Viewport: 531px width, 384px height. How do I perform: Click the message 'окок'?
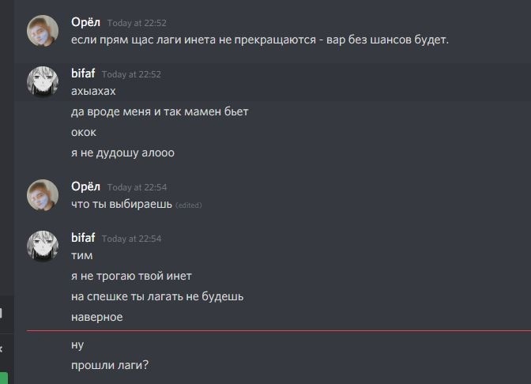click(x=84, y=132)
